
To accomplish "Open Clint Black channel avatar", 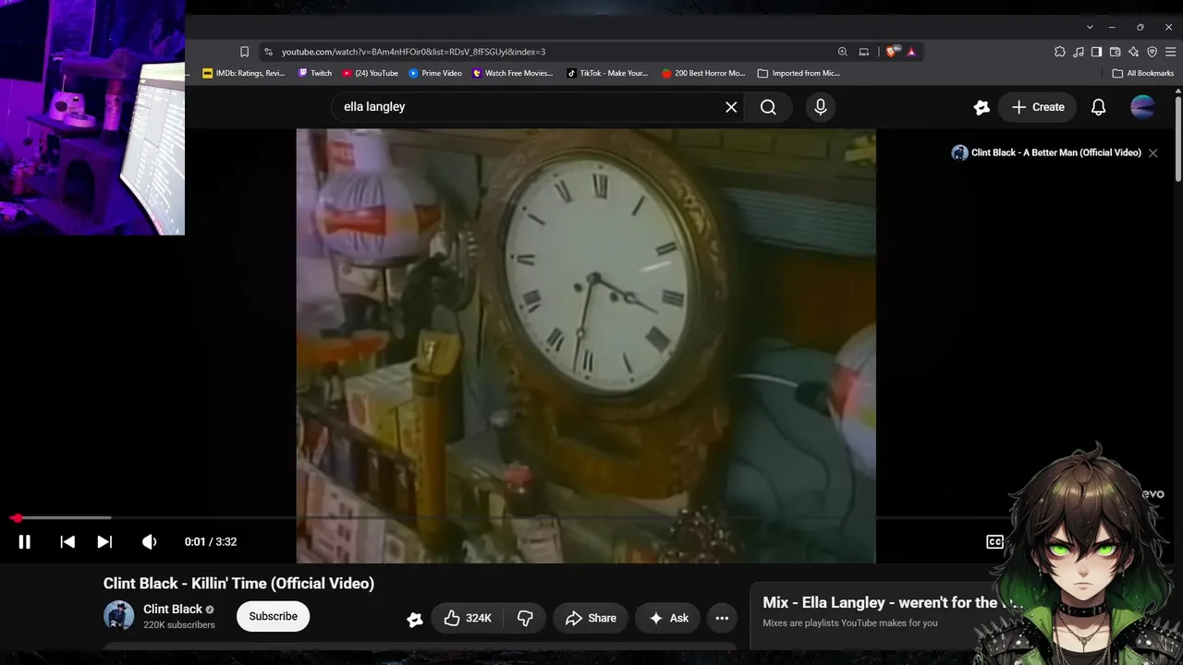I will [119, 616].
